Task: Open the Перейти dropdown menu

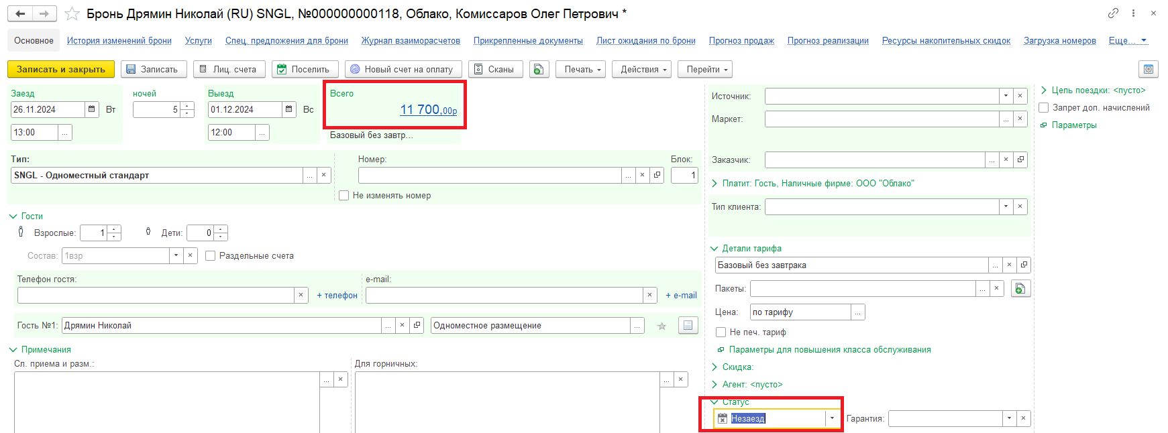Action: coord(705,69)
